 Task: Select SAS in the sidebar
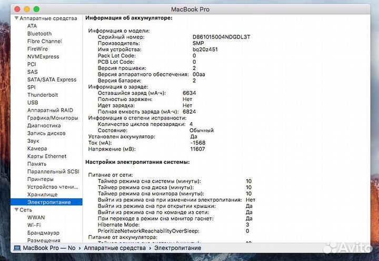(33, 72)
